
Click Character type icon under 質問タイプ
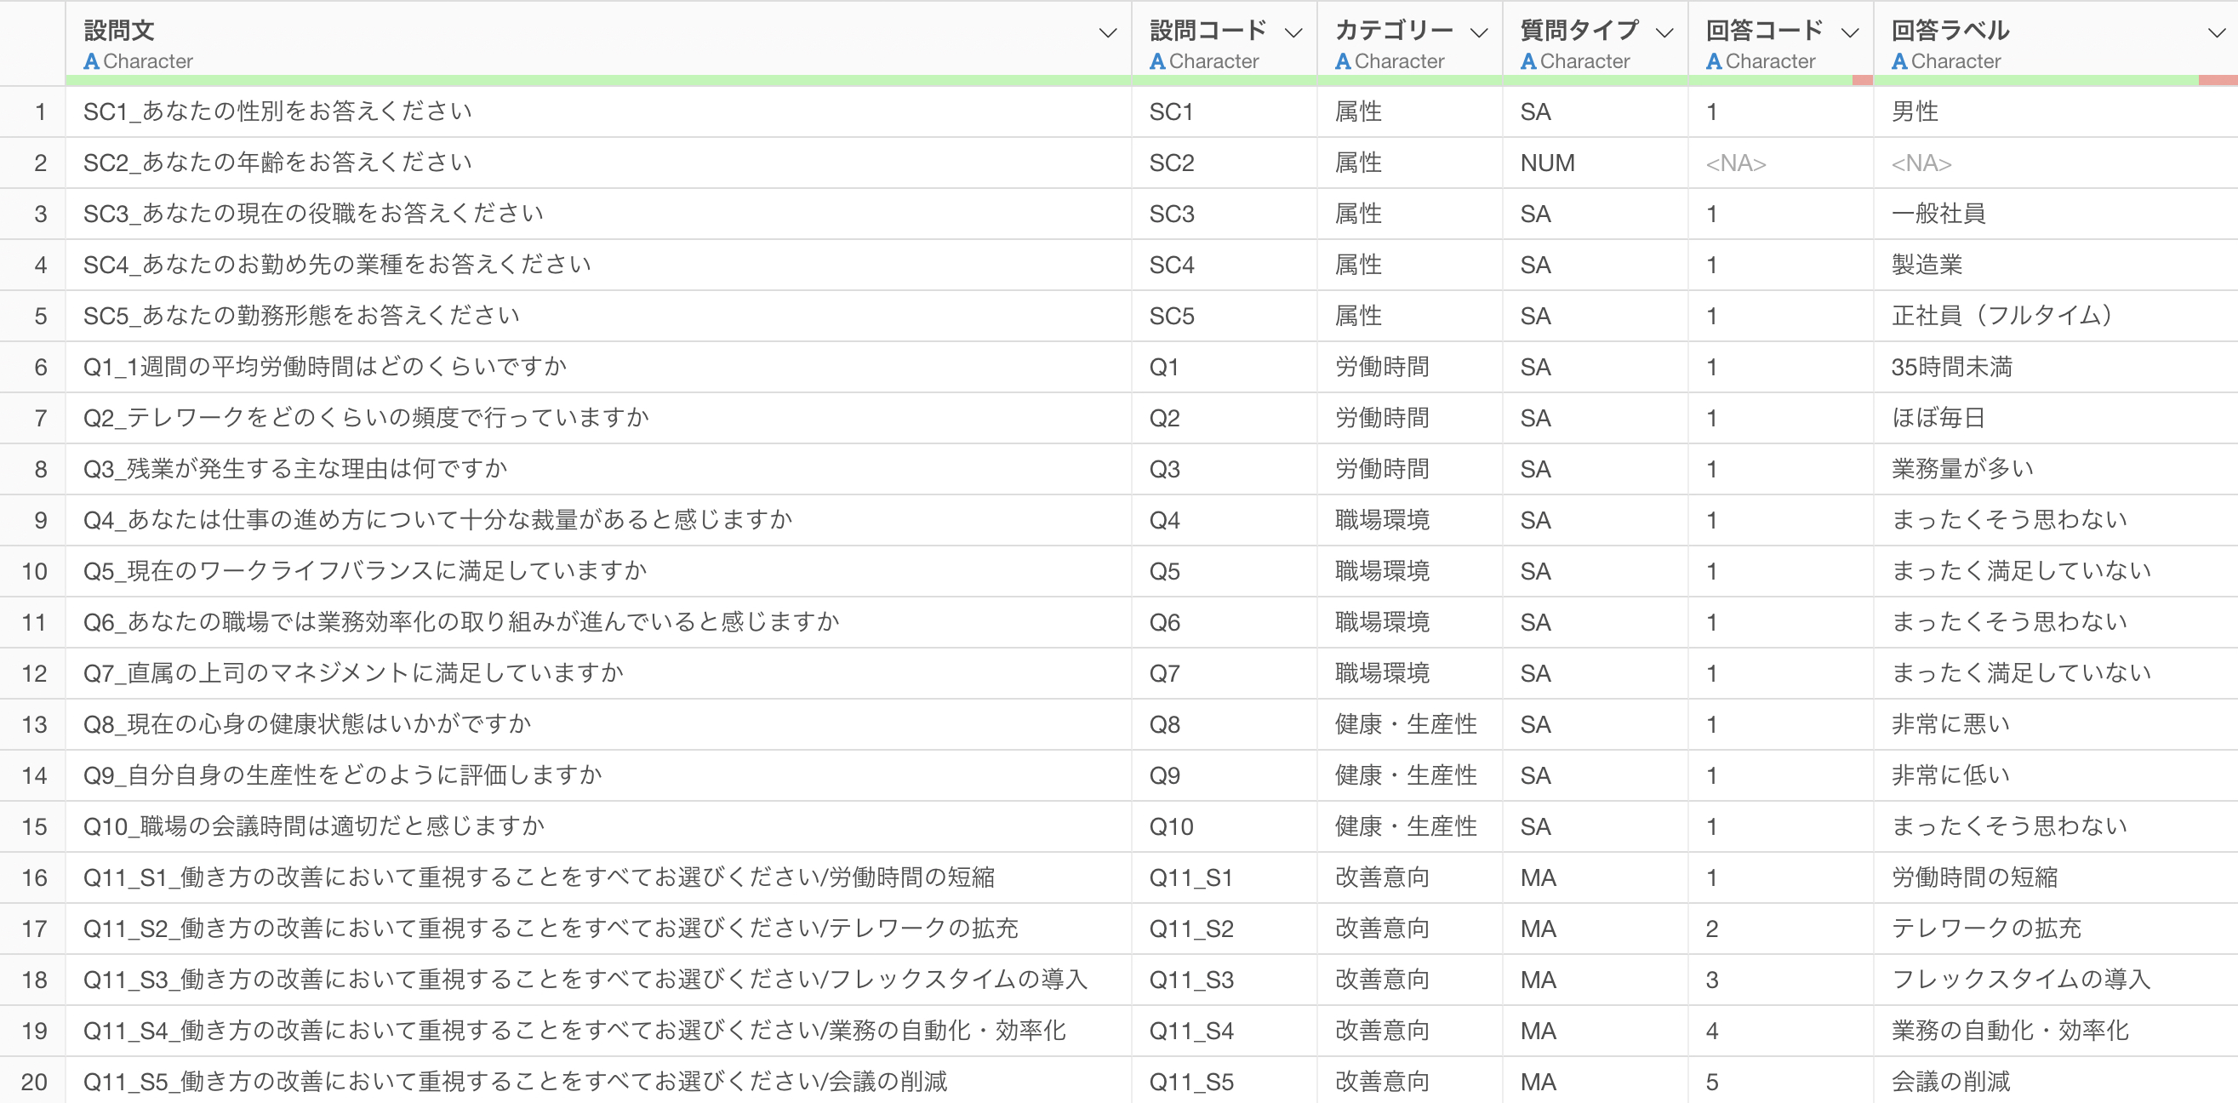(x=1528, y=62)
